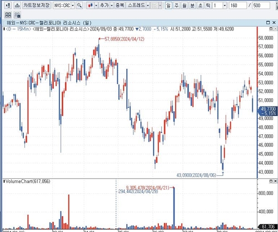
Task: Click the print chart icon
Action: [17, 6]
